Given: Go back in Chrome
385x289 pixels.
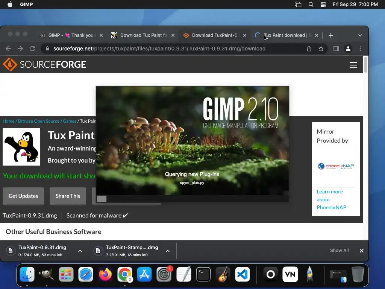Looking at the screenshot, I should 8,49.
